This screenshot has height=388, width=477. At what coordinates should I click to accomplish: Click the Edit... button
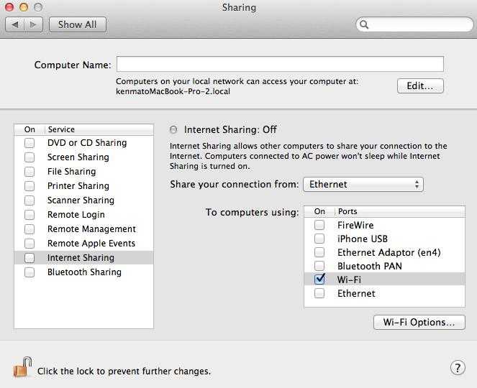tap(420, 86)
